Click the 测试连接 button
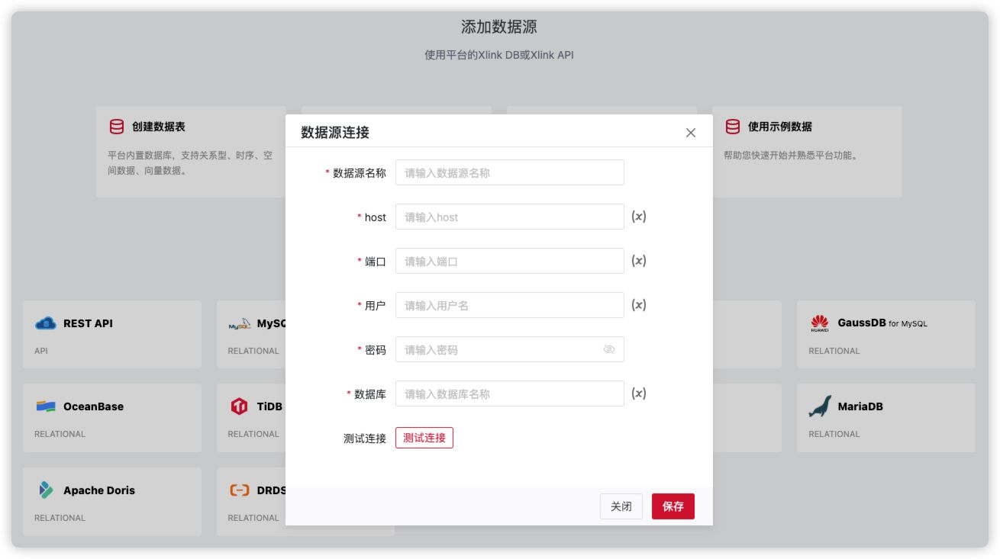 (424, 438)
